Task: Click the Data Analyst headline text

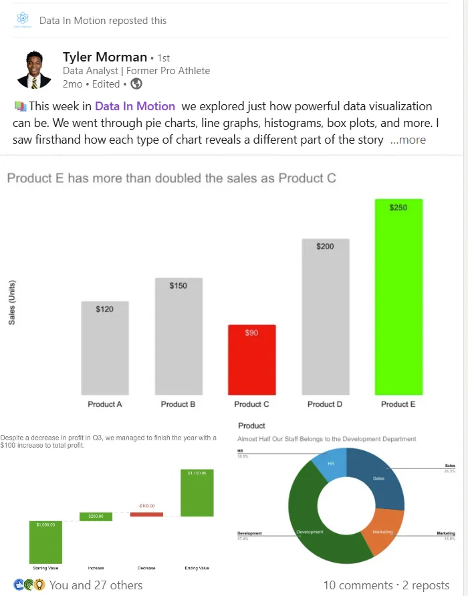Action: point(136,71)
